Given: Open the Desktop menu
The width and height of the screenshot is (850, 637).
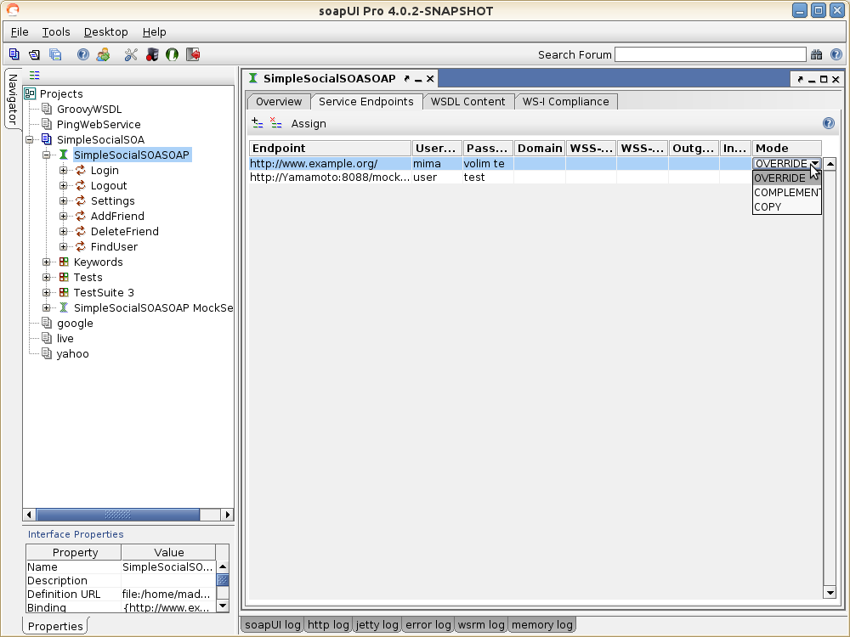Looking at the screenshot, I should [x=105, y=31].
